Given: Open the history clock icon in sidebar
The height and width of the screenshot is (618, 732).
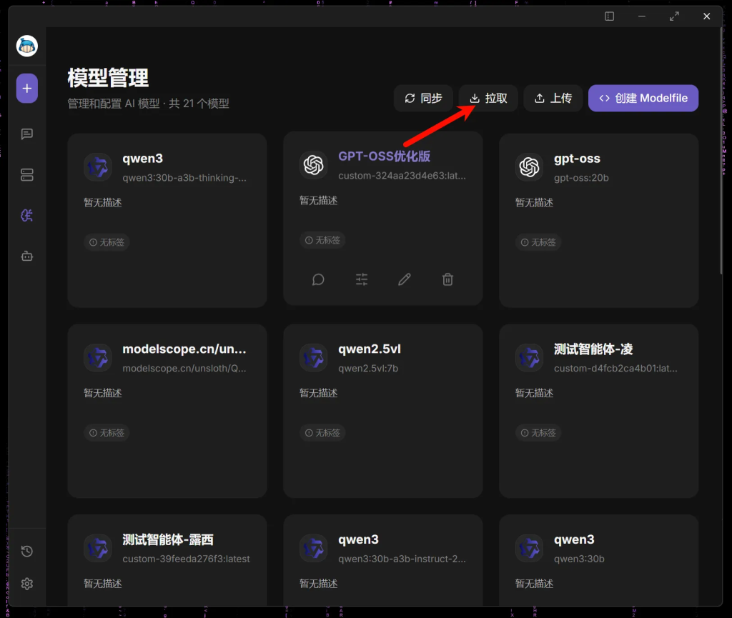Looking at the screenshot, I should [27, 551].
